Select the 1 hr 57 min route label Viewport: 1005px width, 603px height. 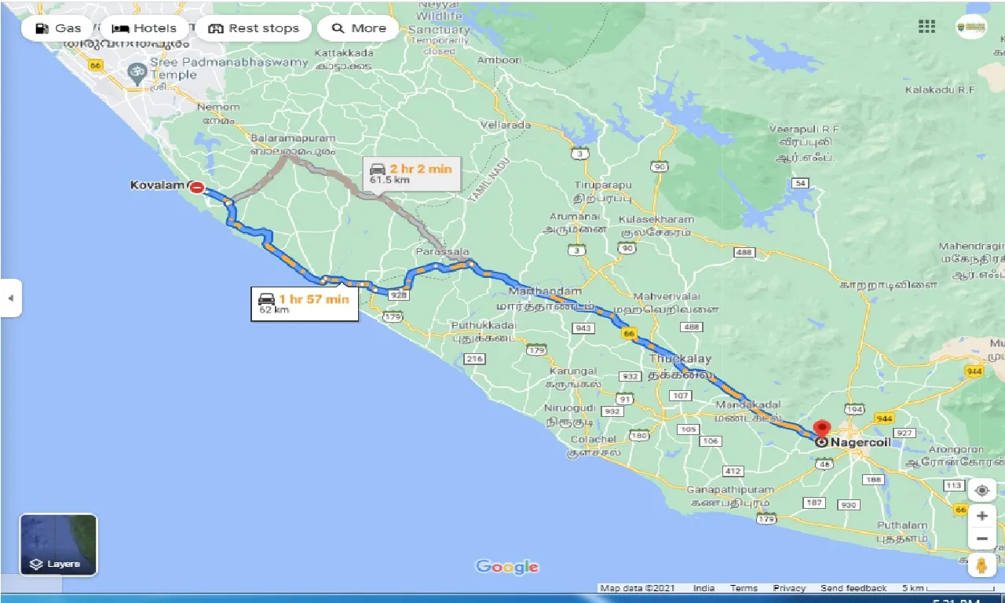tap(305, 303)
